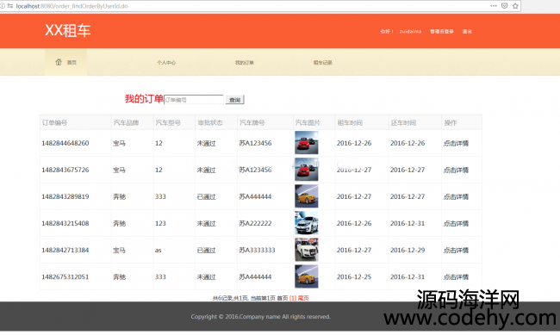Click the 操作 column header
The width and height of the screenshot is (560, 335).
451,123
